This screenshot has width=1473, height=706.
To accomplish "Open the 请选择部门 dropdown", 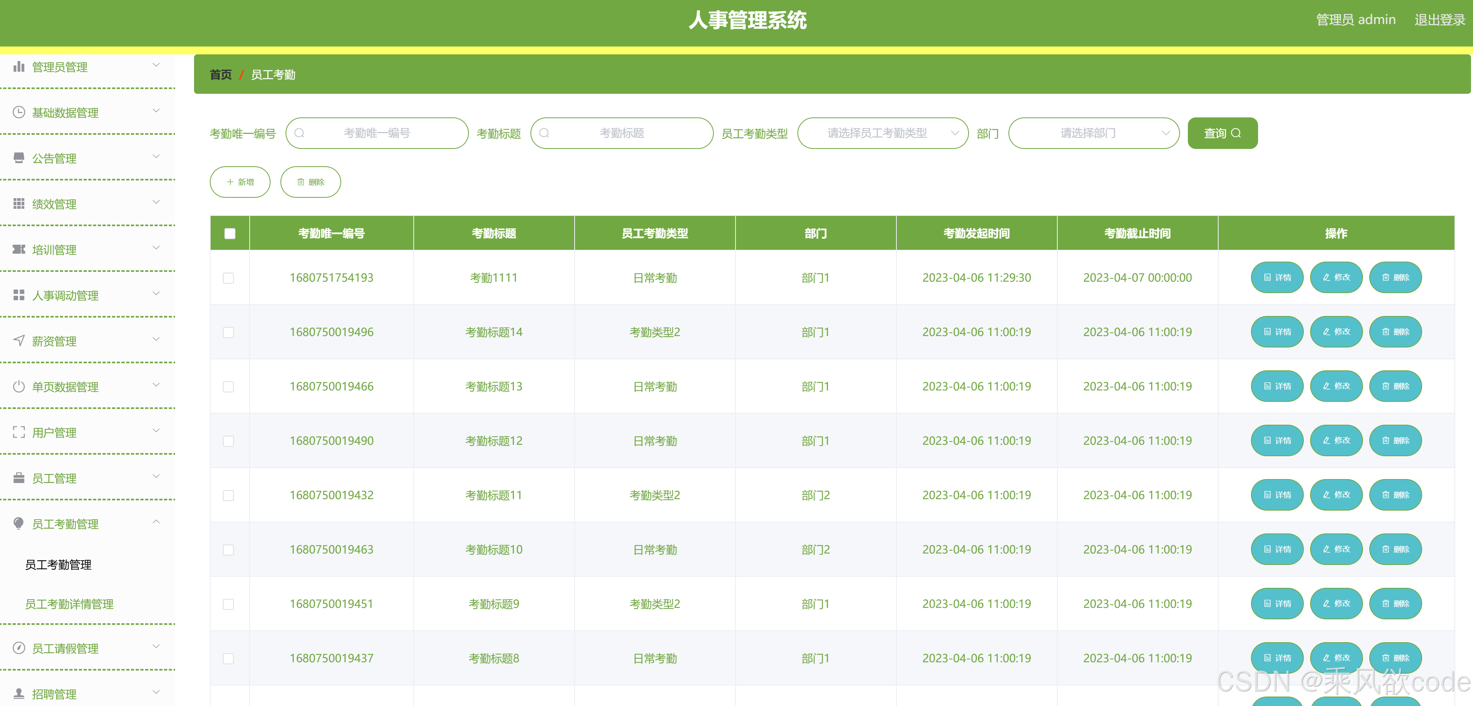I will point(1093,133).
